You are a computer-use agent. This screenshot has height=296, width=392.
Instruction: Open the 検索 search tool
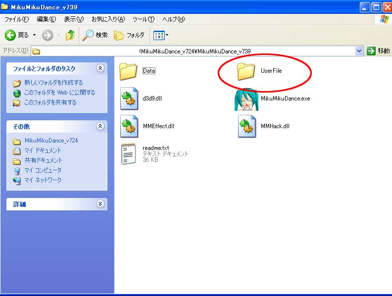tap(95, 35)
